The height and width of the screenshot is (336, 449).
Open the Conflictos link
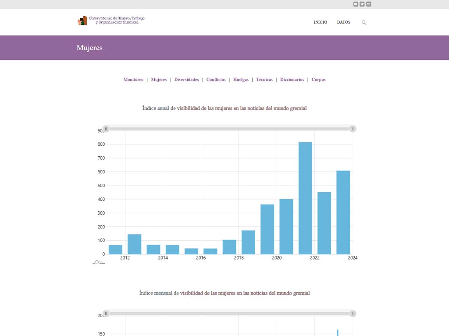pos(216,80)
